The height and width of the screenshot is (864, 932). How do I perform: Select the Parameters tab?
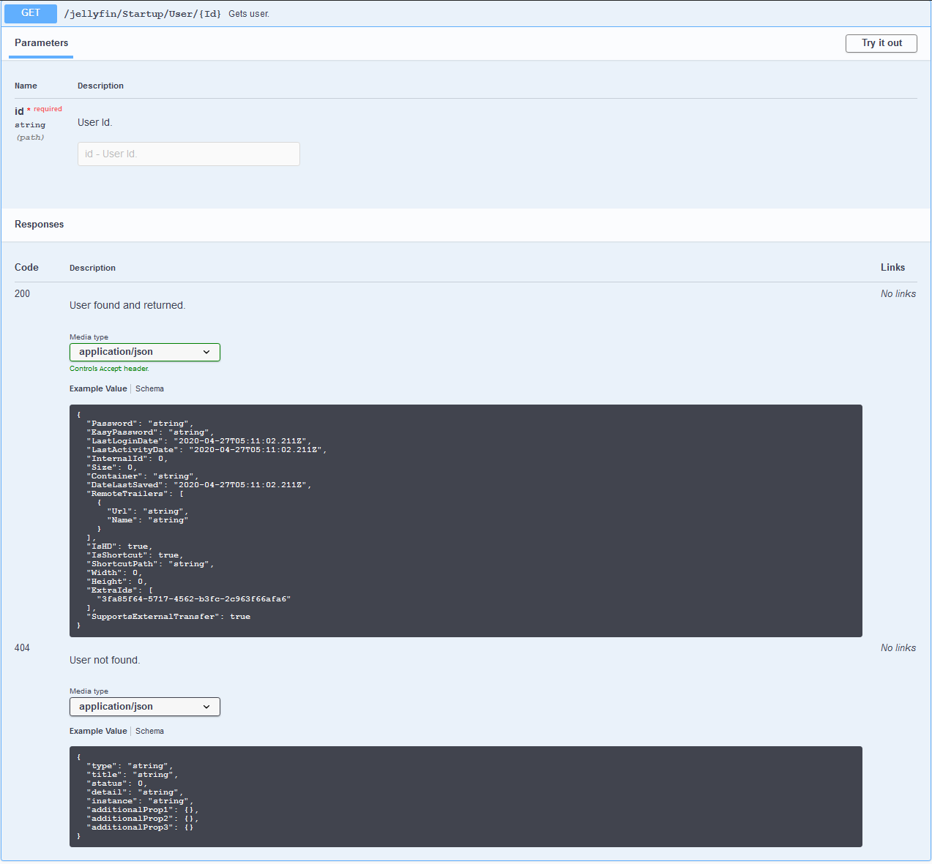coord(41,43)
